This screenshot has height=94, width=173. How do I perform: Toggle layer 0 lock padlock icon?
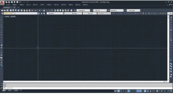click(11, 13)
